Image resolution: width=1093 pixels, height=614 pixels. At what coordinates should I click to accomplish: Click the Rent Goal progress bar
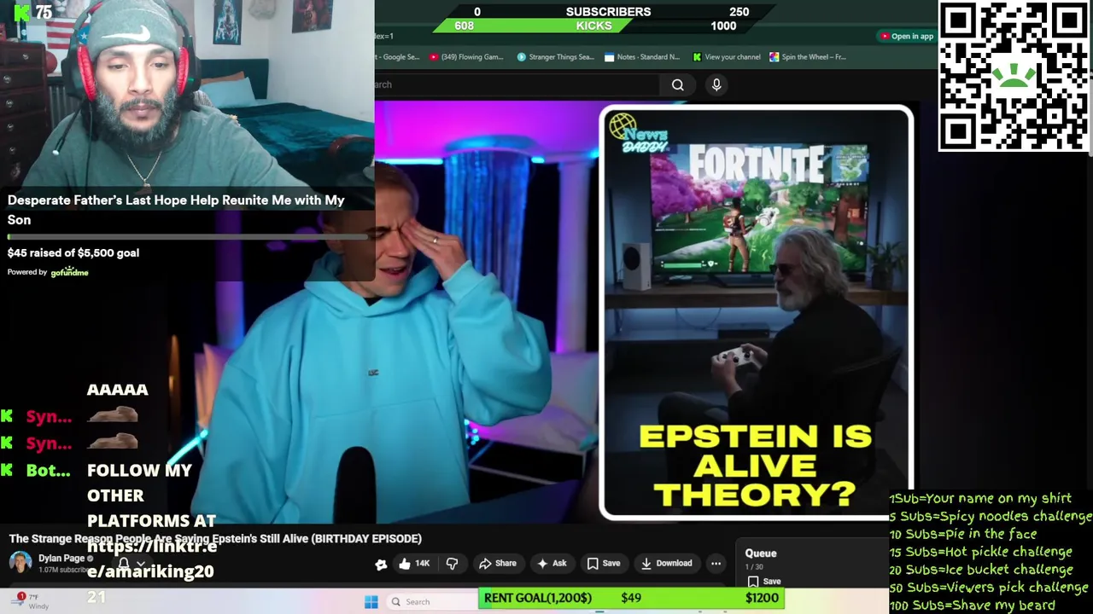(631, 598)
